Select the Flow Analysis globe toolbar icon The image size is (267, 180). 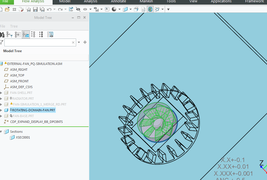click(150, 9)
